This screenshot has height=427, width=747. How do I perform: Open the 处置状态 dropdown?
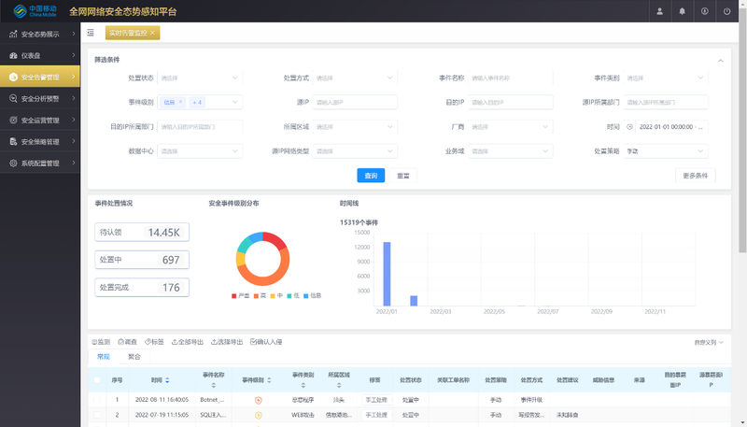coord(200,78)
